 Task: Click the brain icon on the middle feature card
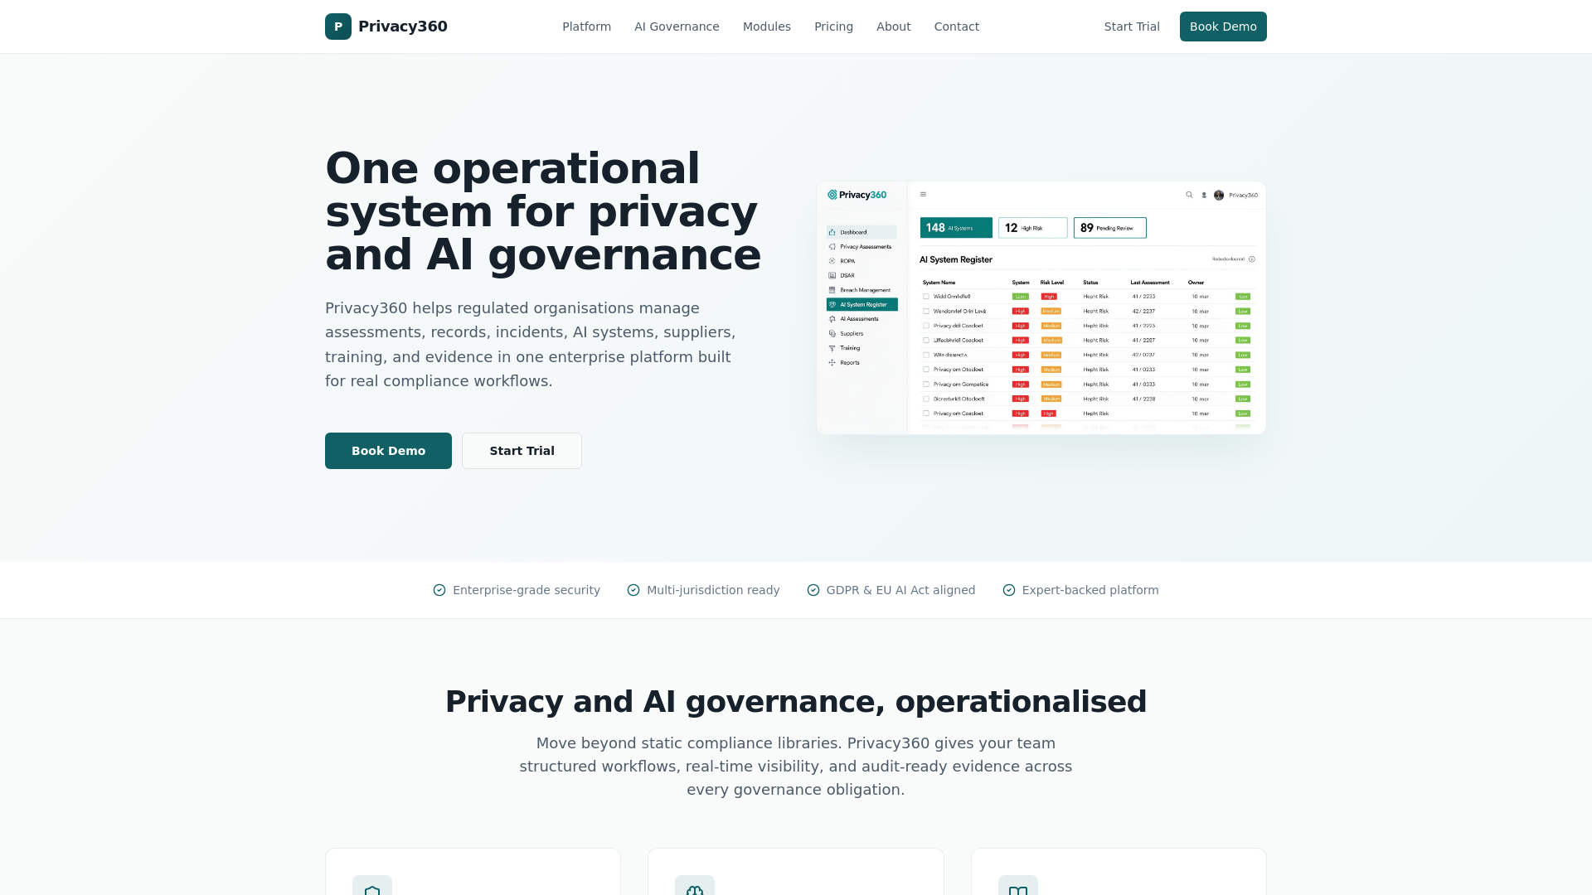point(695,892)
